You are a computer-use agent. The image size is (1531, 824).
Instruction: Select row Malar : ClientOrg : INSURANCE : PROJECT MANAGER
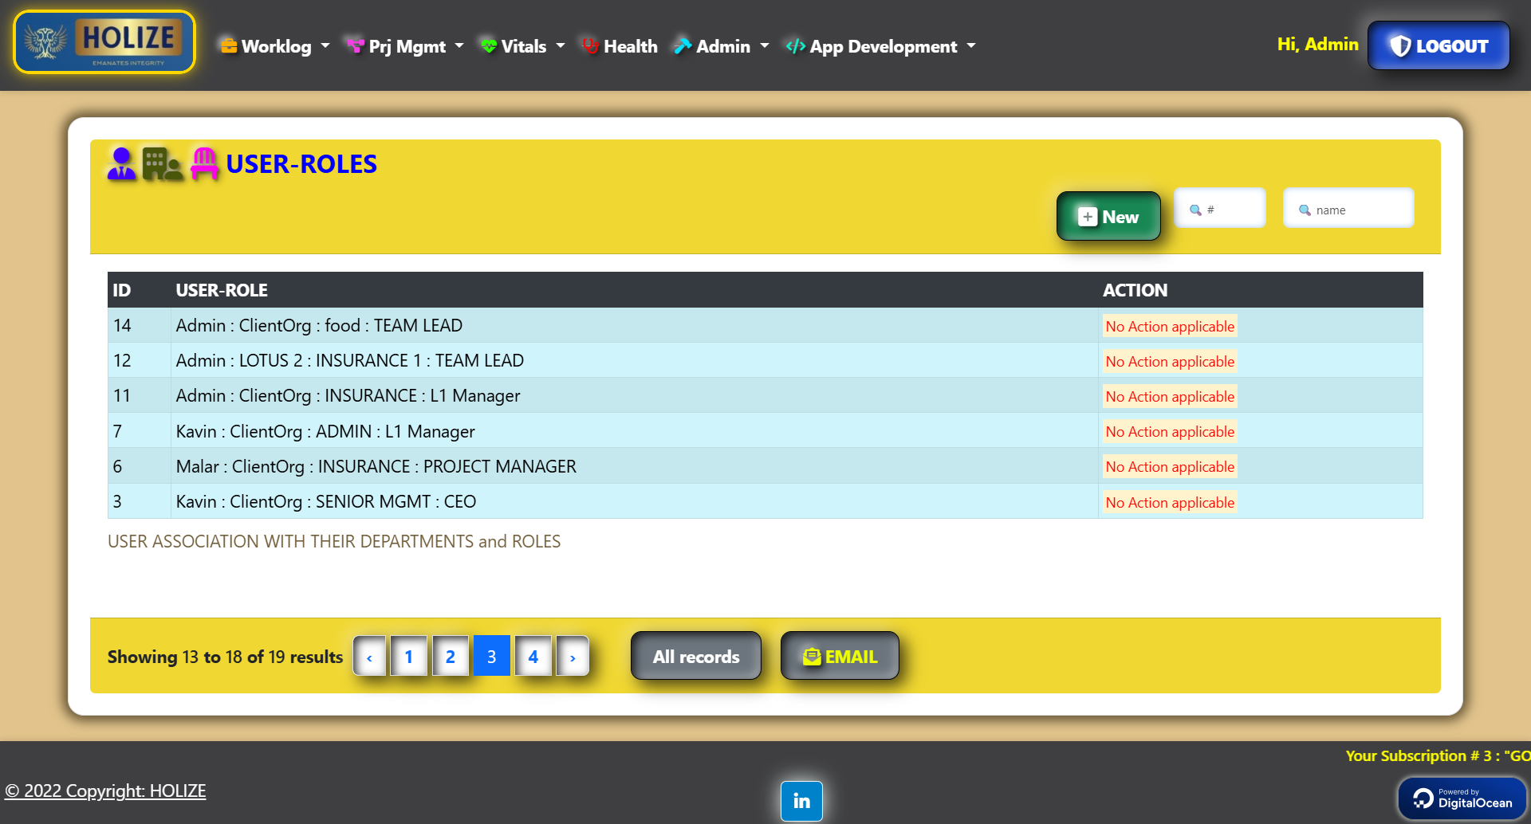point(765,466)
